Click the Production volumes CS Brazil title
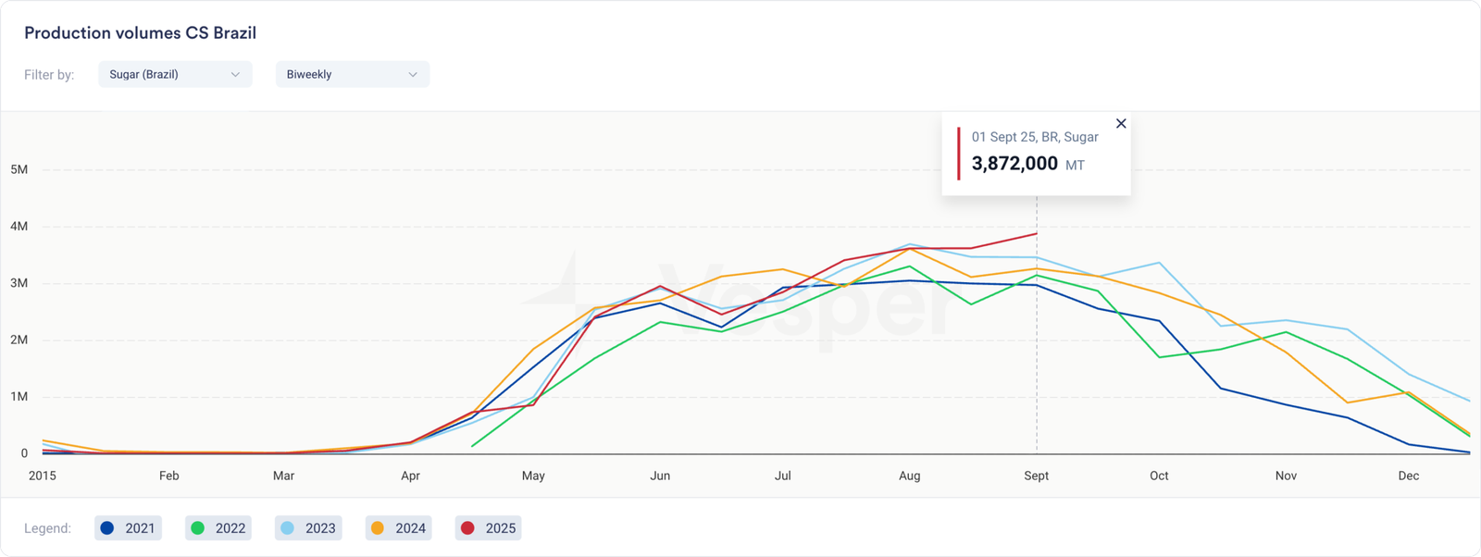Screen dimensions: 1481x557 click(140, 33)
